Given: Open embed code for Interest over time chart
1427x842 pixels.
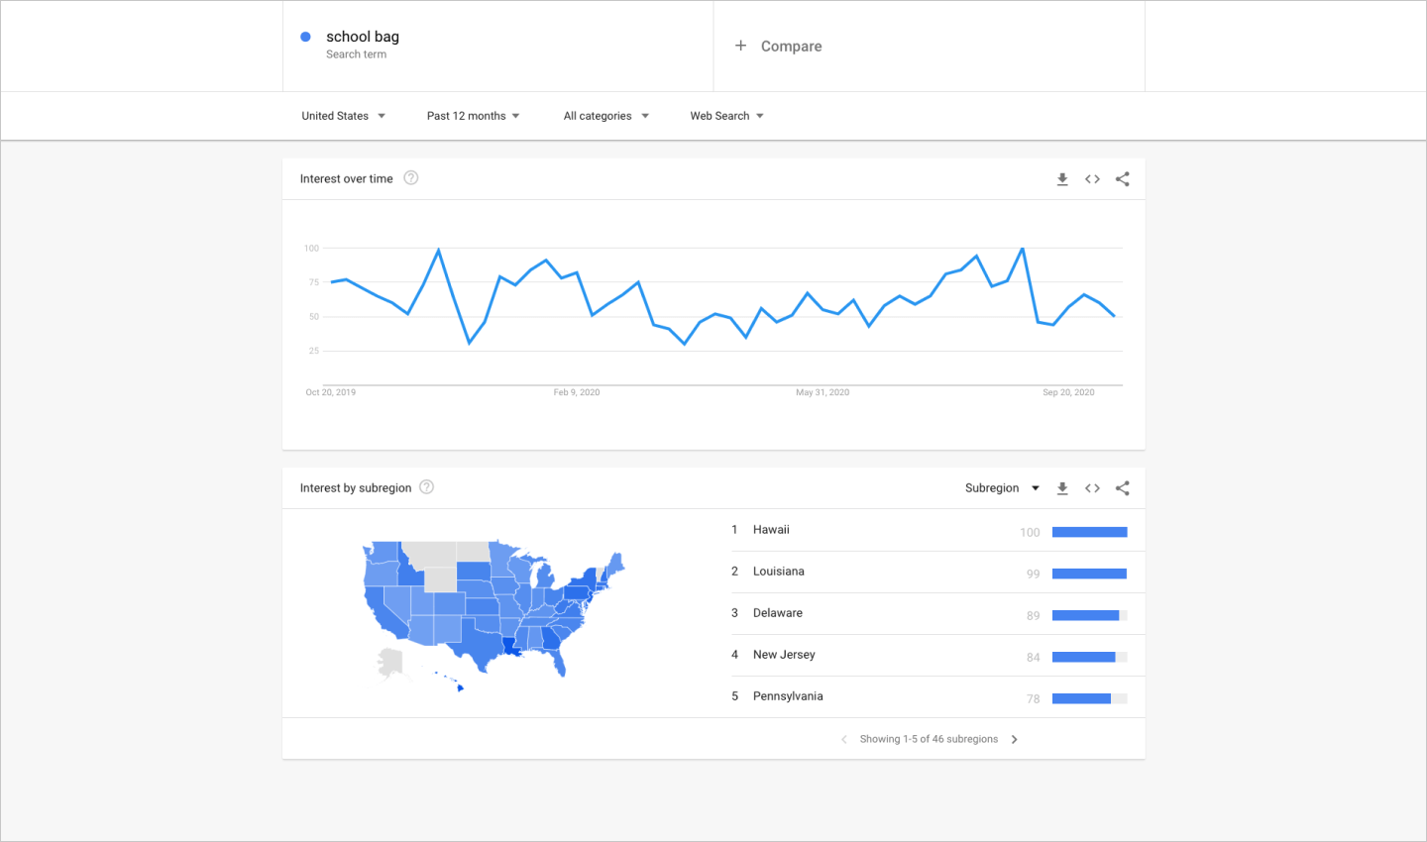Looking at the screenshot, I should pyautogui.click(x=1092, y=179).
